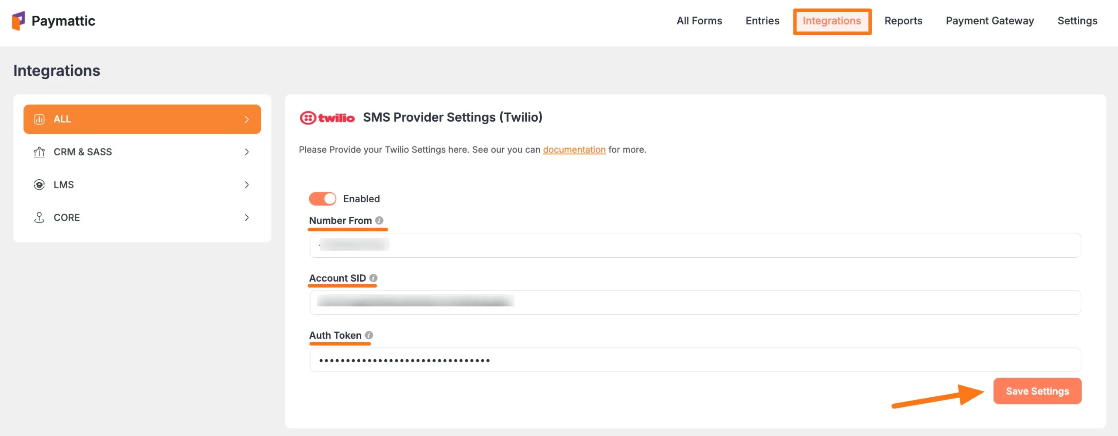
Task: Focus the Auth Token input field
Action: coord(694,360)
